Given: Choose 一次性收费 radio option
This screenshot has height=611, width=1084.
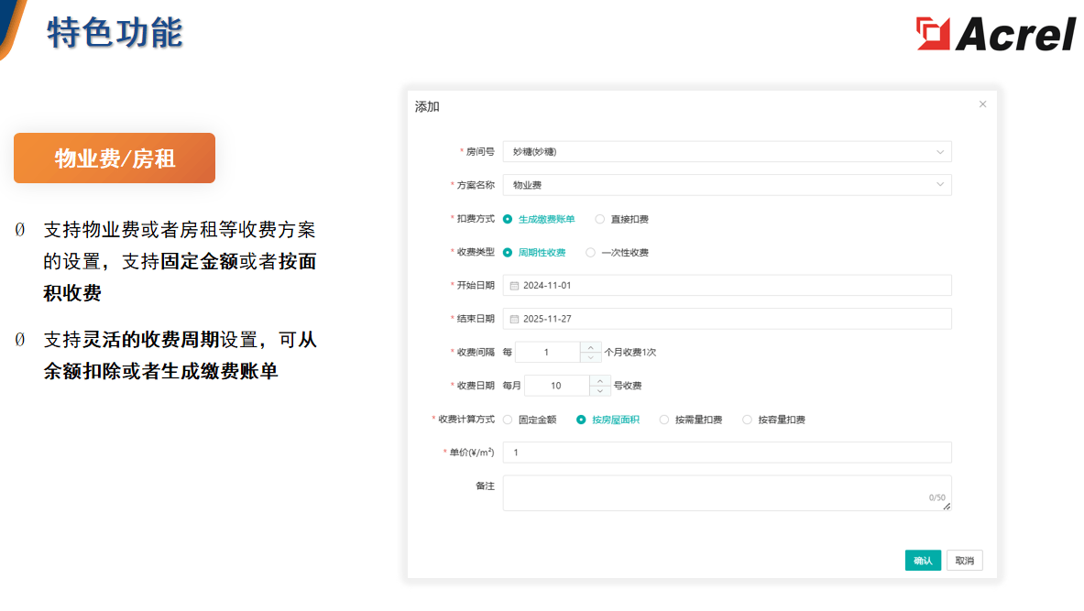Looking at the screenshot, I should coord(591,253).
